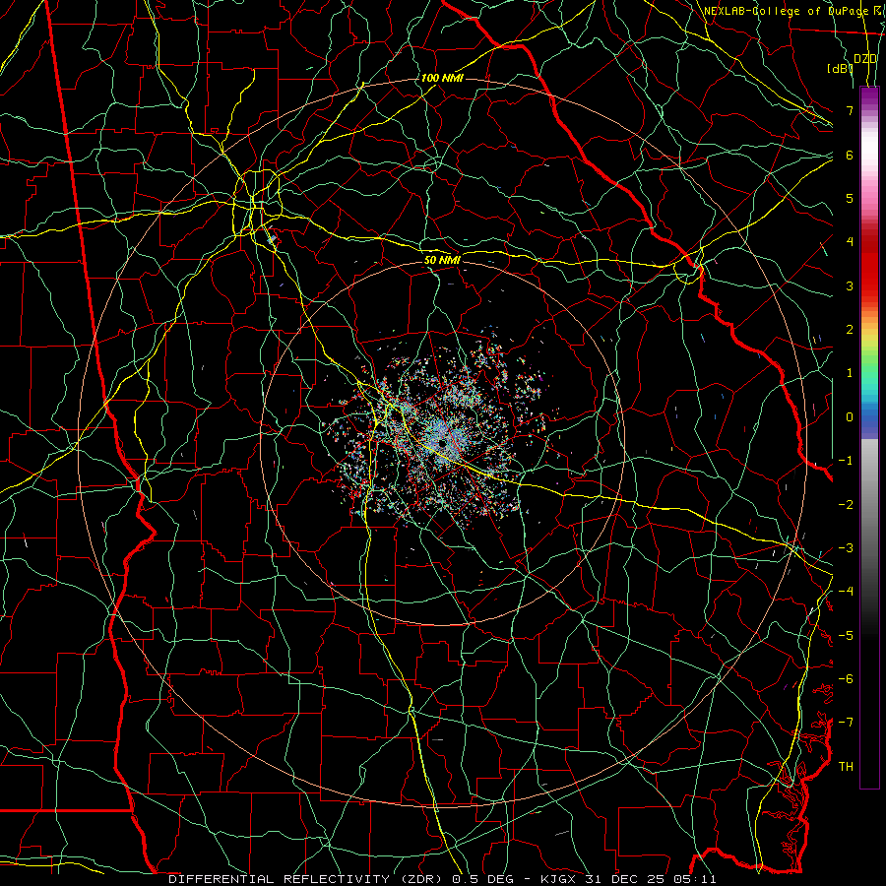The image size is (886, 886).
Task: Click the DZD label above the color scale
Action: (864, 59)
